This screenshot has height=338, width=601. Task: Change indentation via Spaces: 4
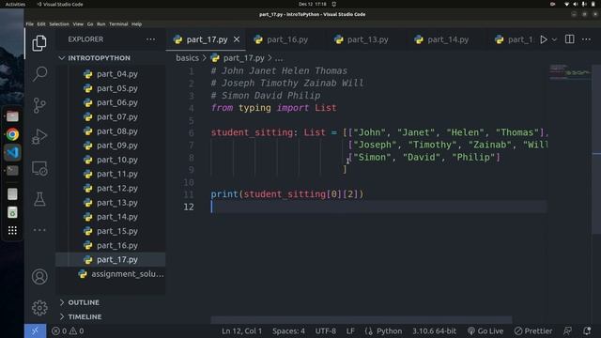(x=288, y=331)
